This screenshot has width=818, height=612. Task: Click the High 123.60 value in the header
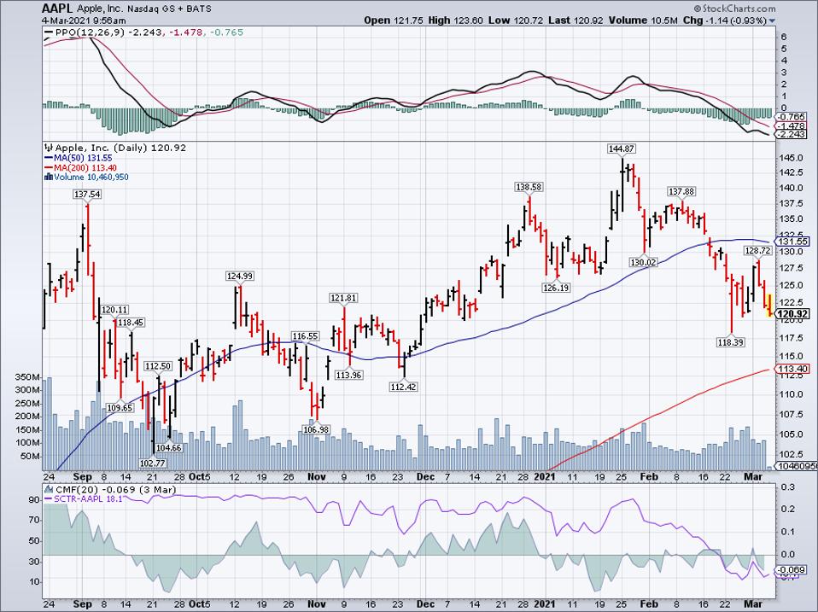[457, 20]
